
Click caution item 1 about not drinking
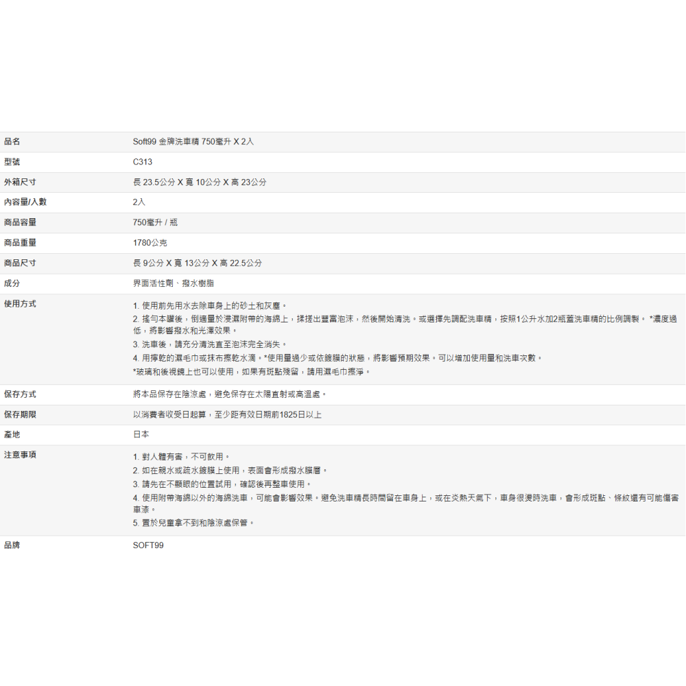pos(181,457)
